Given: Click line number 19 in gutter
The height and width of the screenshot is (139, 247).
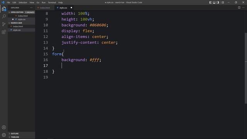Looking at the screenshot, I should click(x=46, y=77).
